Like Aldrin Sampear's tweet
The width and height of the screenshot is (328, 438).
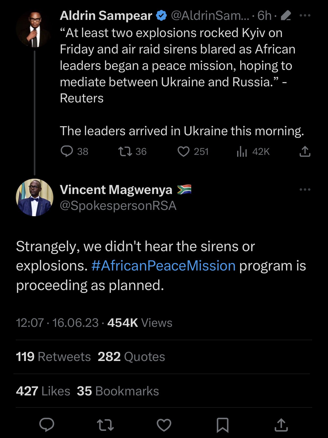[183, 151]
